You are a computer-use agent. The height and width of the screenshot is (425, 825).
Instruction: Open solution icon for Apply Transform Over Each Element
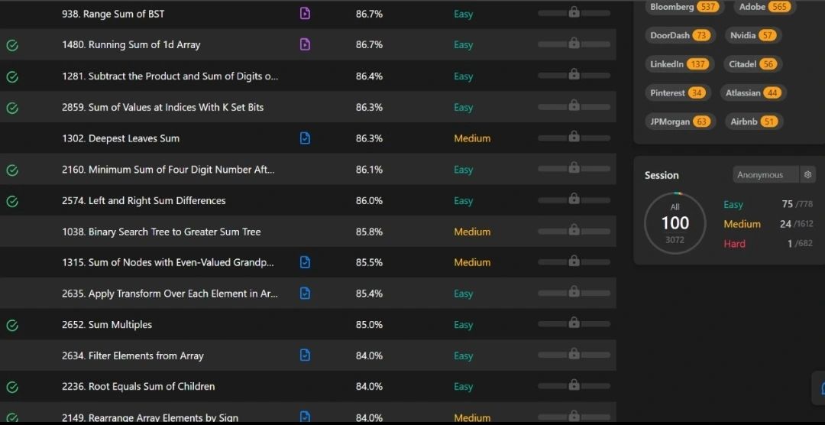point(305,293)
